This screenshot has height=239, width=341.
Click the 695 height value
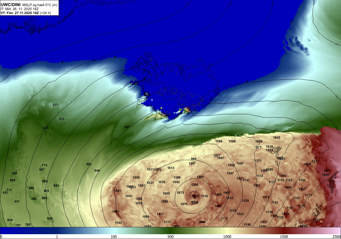click(13, 180)
